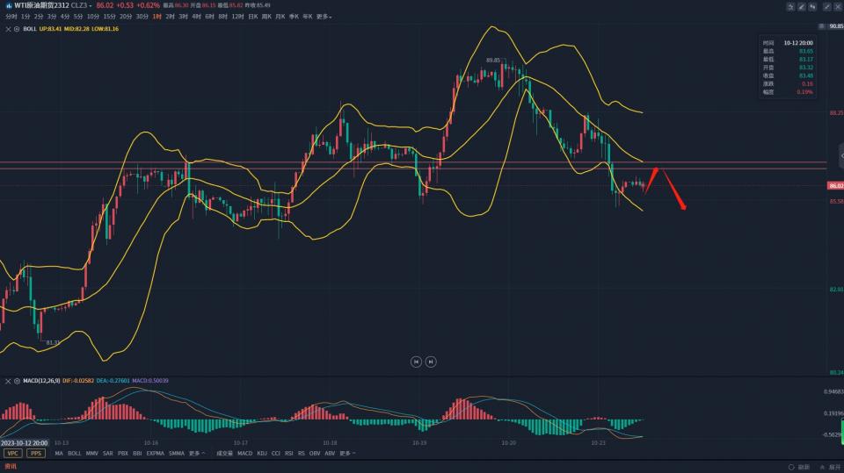Image resolution: width=844 pixels, height=473 pixels.
Task: Click the expand fullscreen icon at top right
Action: [827, 6]
